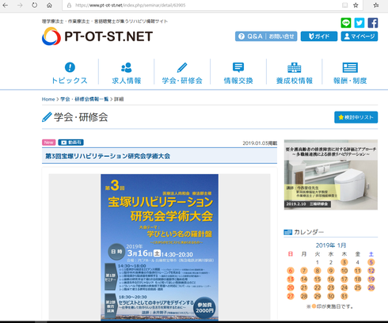
Task: Open the Q&A お問い合せ button
Action: pyautogui.click(x=266, y=36)
